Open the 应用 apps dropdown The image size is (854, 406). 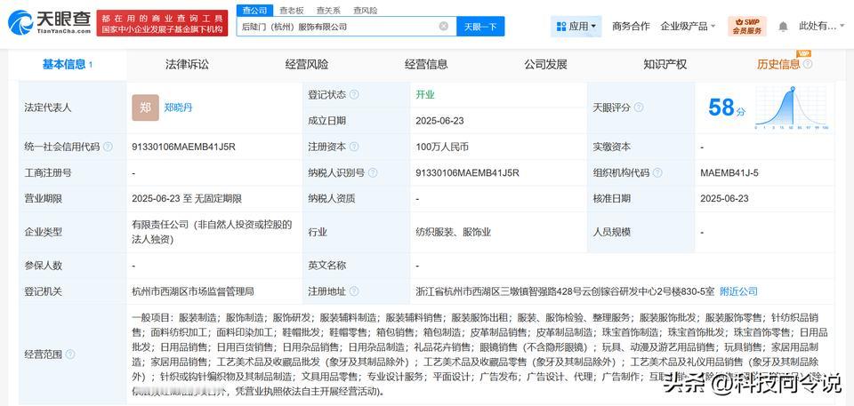(576, 26)
